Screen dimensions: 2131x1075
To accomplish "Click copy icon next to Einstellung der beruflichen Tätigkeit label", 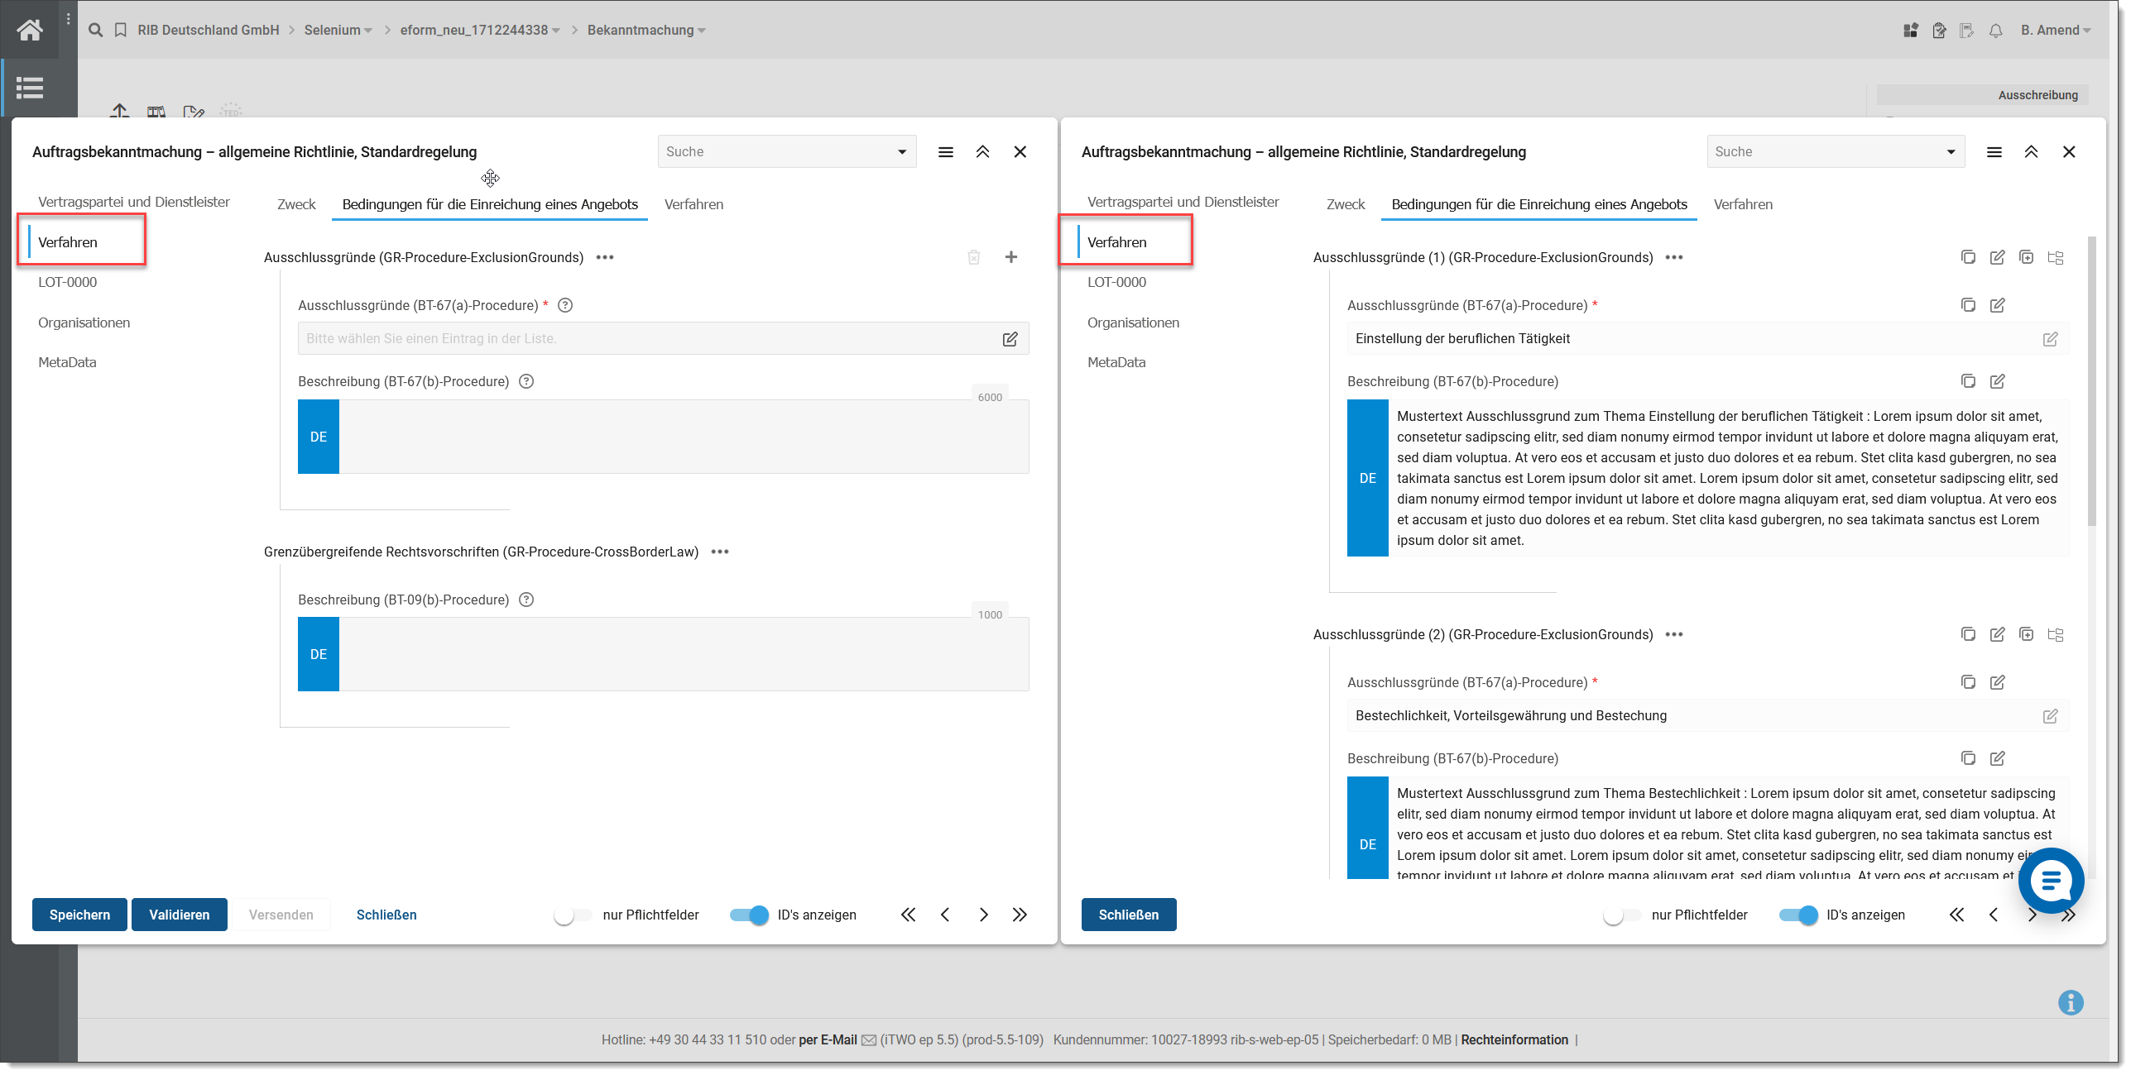I will (x=1968, y=305).
